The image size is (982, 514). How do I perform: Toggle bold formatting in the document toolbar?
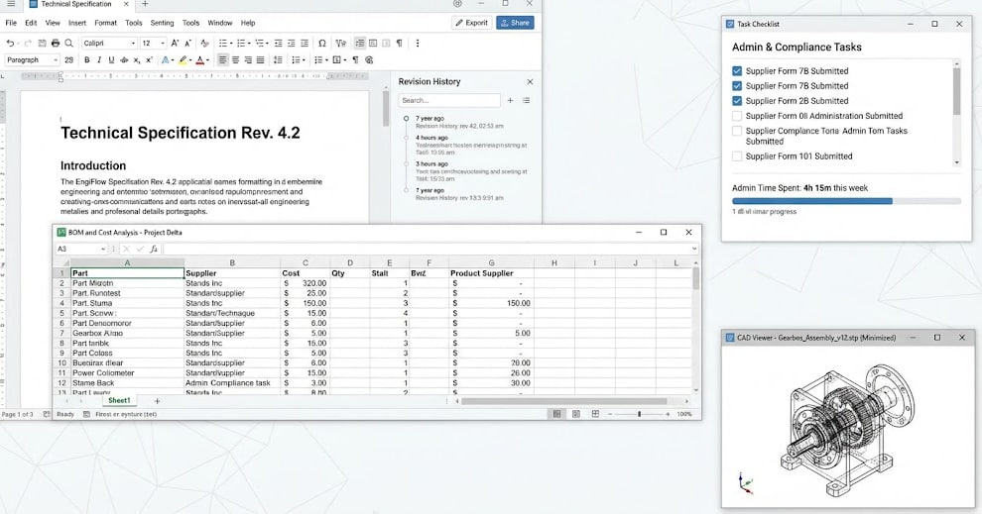[86, 60]
